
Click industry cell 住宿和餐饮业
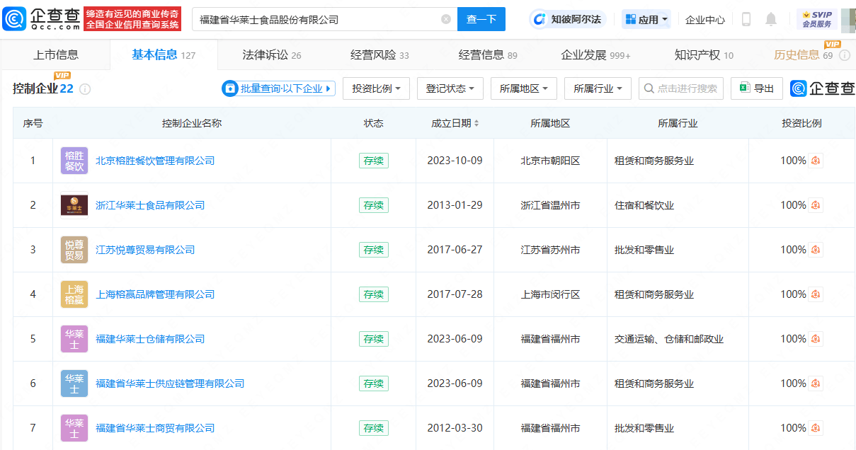(644, 205)
